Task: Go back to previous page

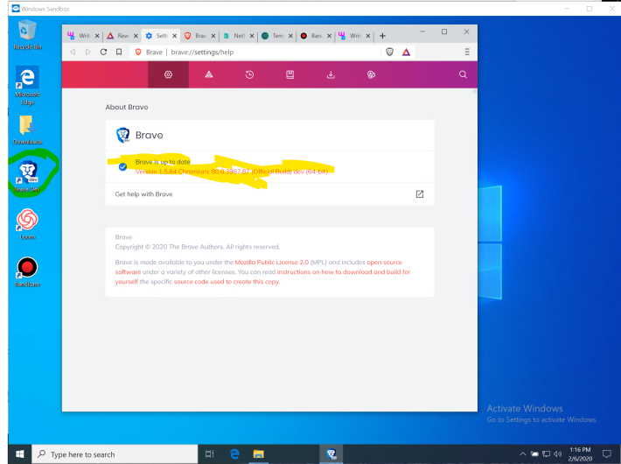Action: point(73,52)
